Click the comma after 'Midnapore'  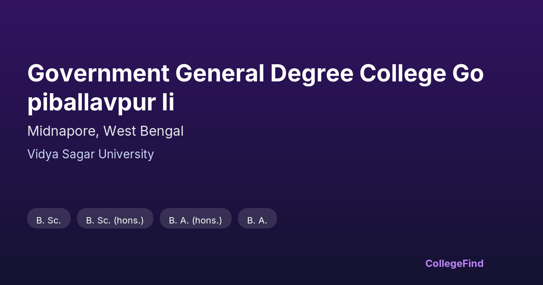(x=98, y=135)
